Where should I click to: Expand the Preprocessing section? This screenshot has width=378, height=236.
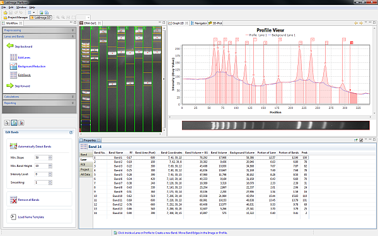point(39,30)
